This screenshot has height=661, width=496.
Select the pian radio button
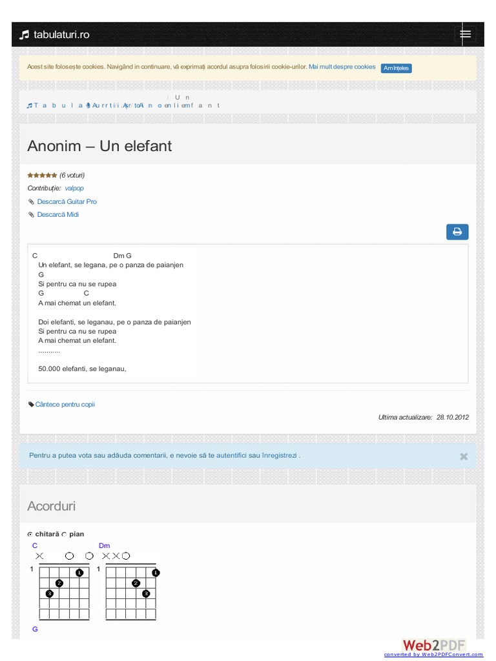[64, 534]
